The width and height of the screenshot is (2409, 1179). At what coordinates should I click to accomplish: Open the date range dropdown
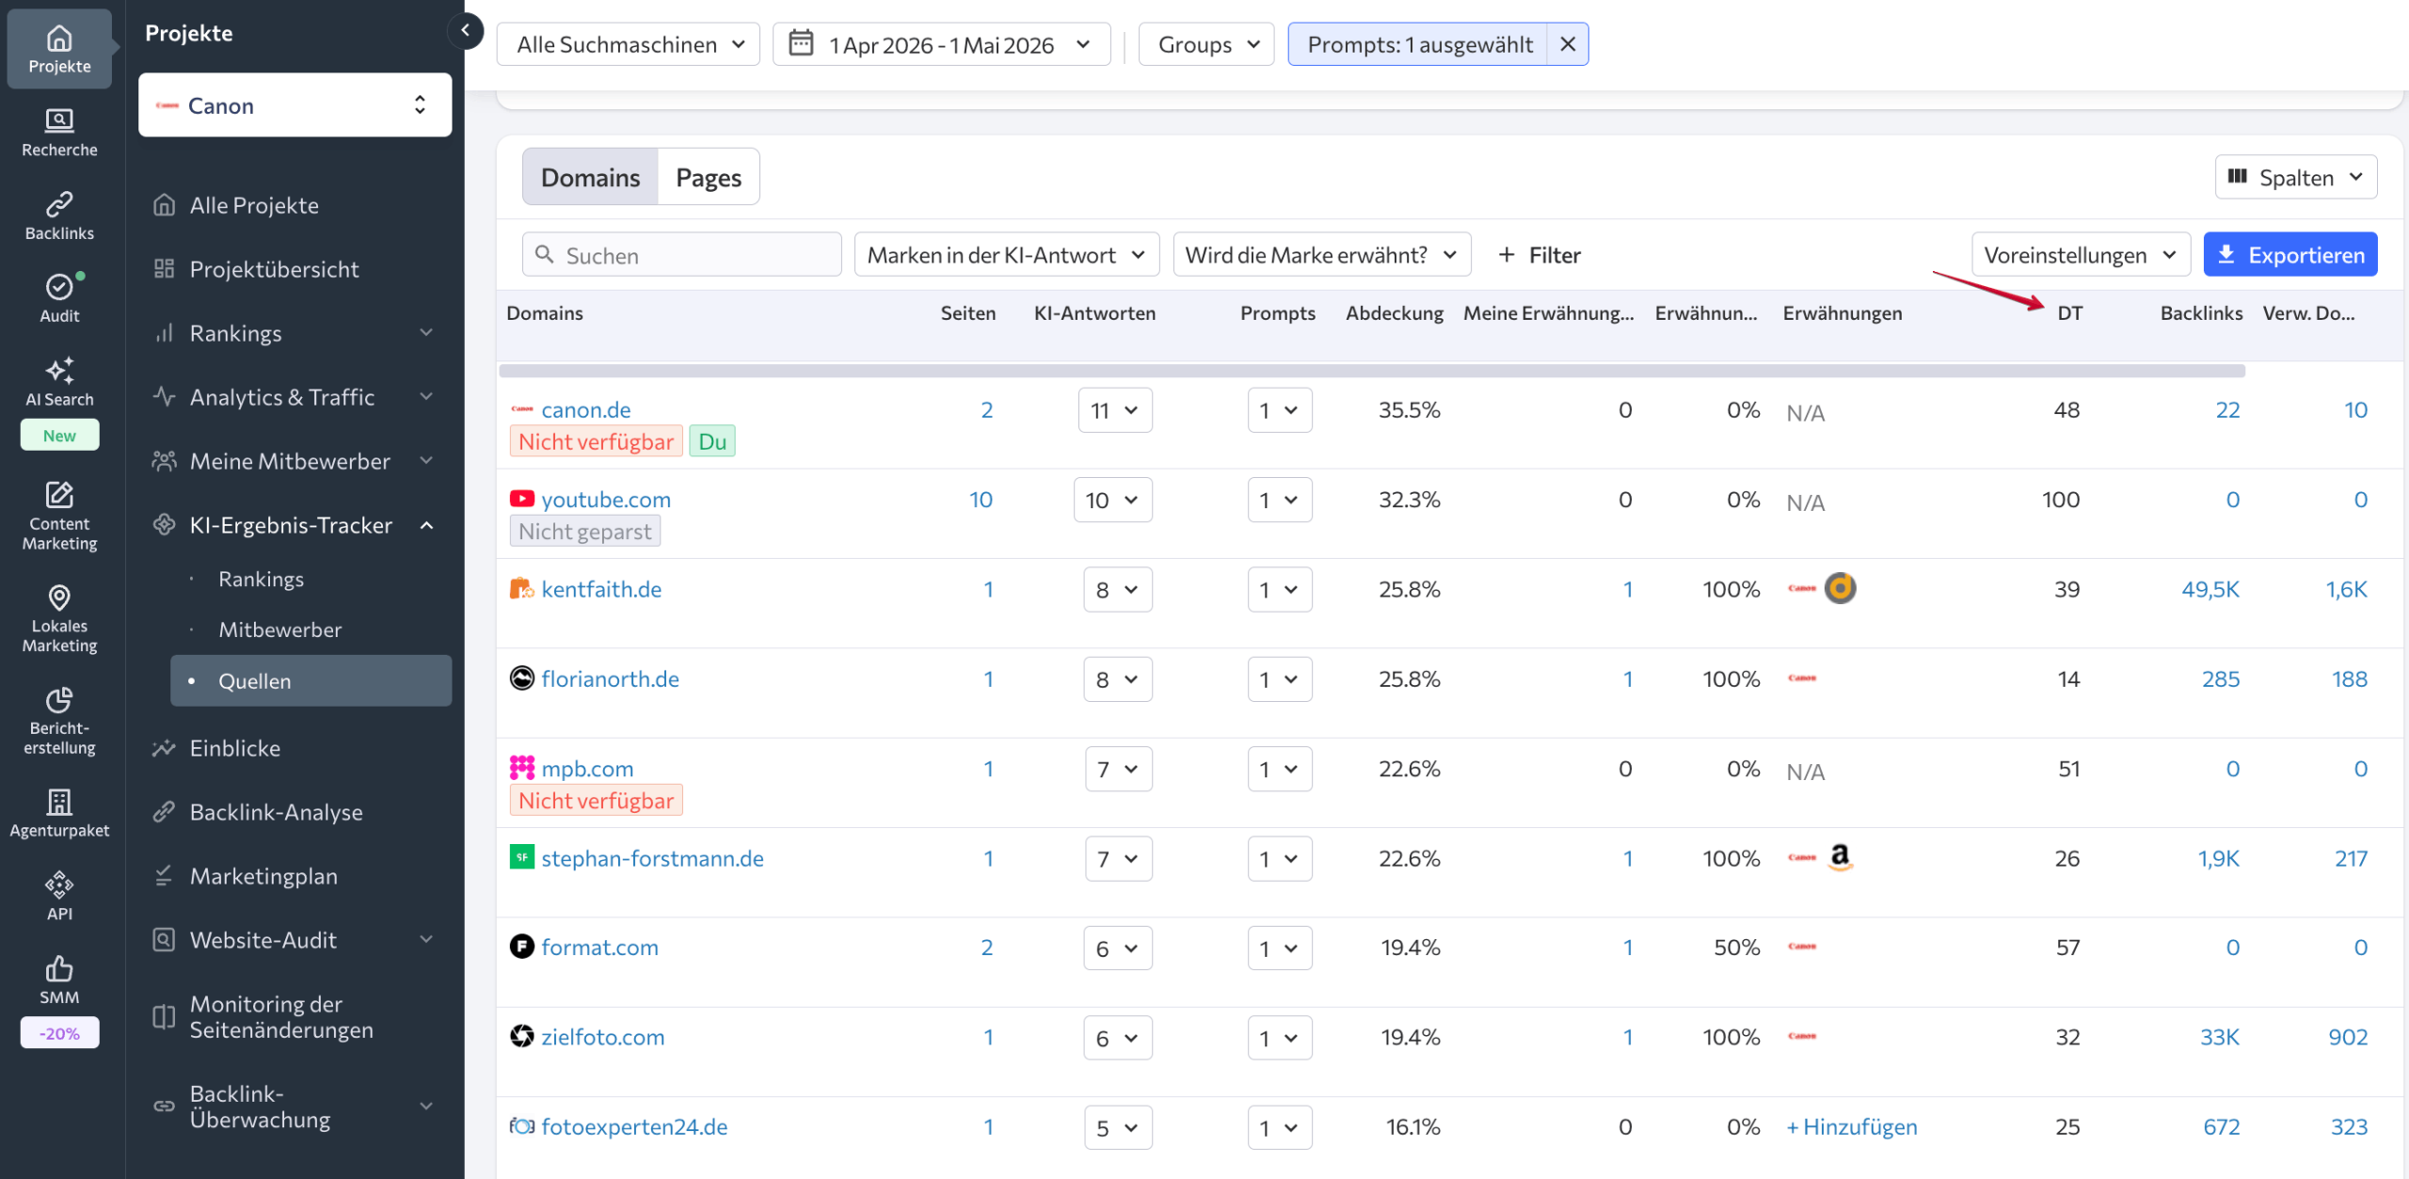pos(941,44)
